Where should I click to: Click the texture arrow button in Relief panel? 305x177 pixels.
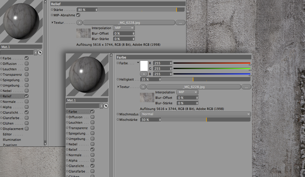point(80,23)
